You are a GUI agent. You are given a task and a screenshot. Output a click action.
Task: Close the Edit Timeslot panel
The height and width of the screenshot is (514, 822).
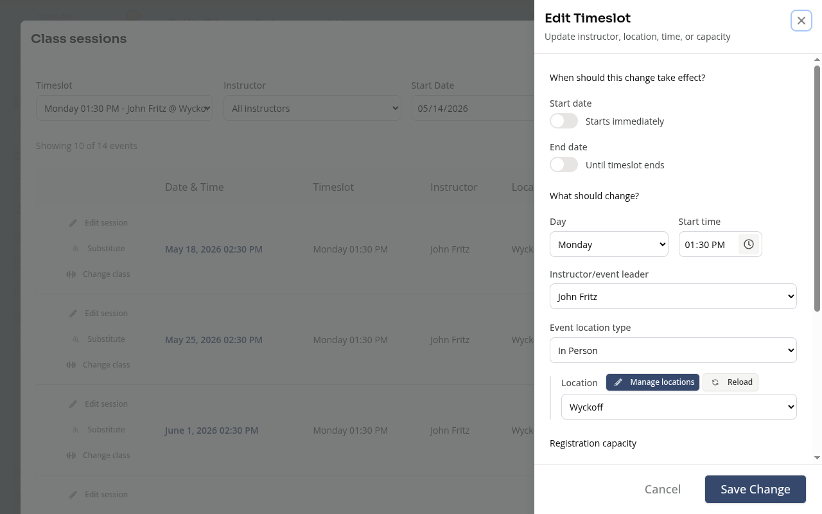click(x=801, y=21)
